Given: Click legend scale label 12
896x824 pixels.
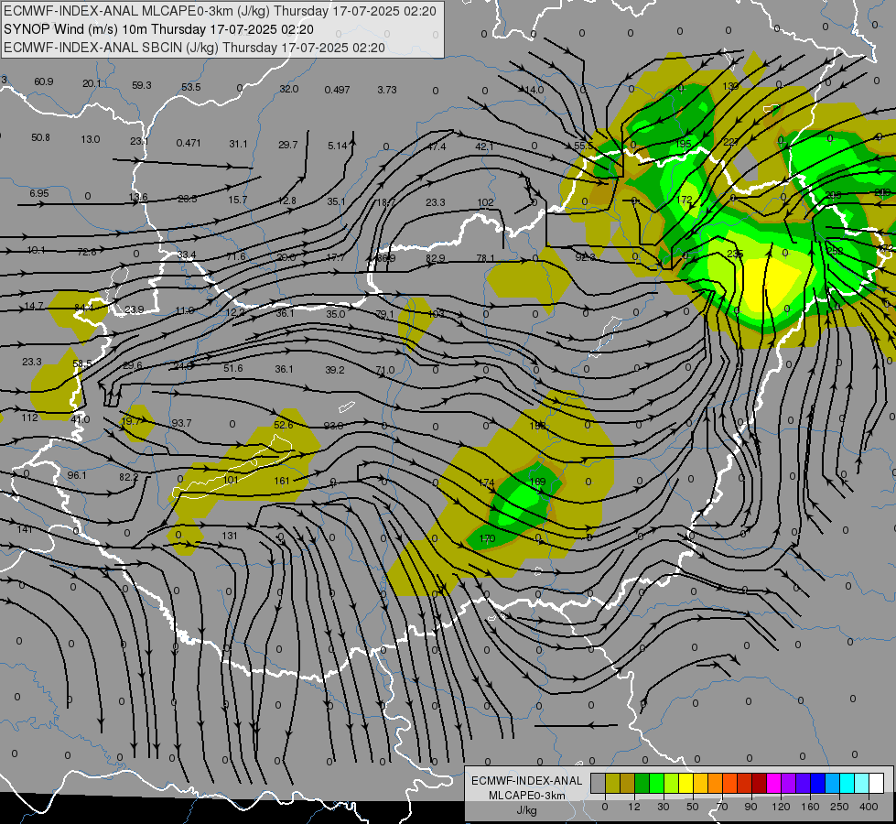Looking at the screenshot, I should 634,807.
